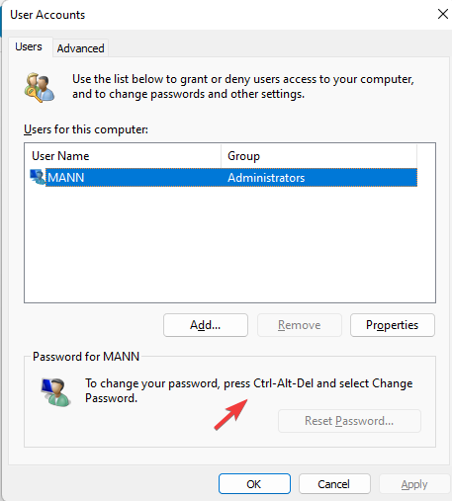Select the MANN user name entry
Viewport: 452px width, 501px height.
pos(66,178)
